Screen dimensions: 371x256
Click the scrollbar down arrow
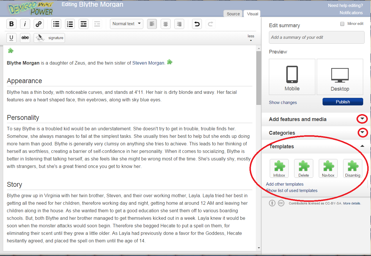[259, 248]
